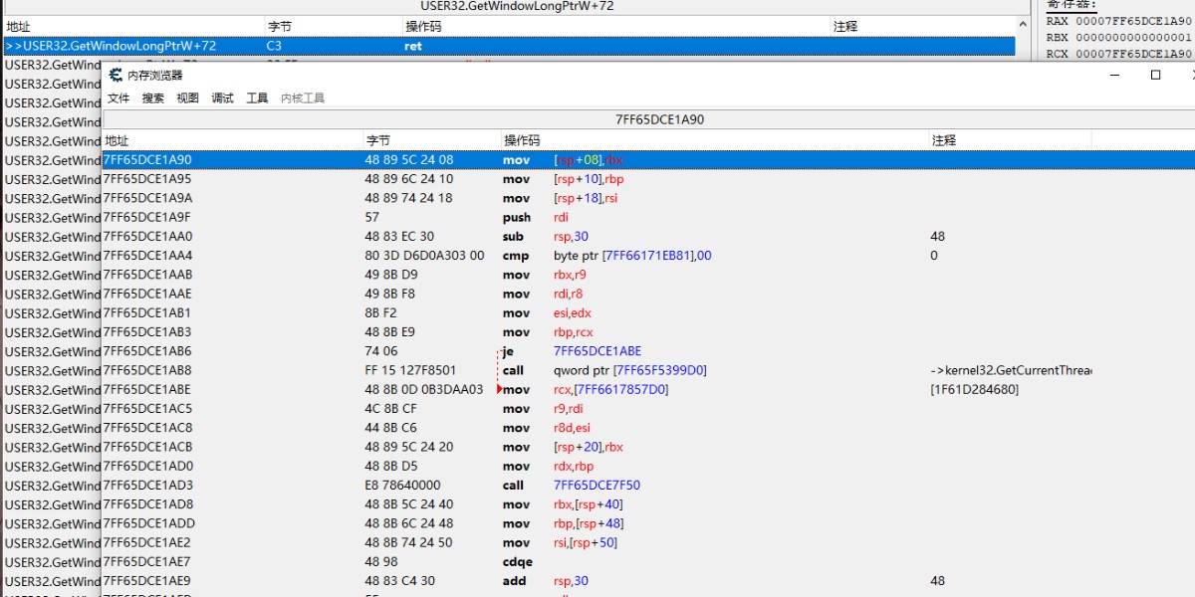Select the row at address 7FF65DCE1ABE
The height and width of the screenshot is (597, 1195).
pyautogui.click(x=649, y=390)
